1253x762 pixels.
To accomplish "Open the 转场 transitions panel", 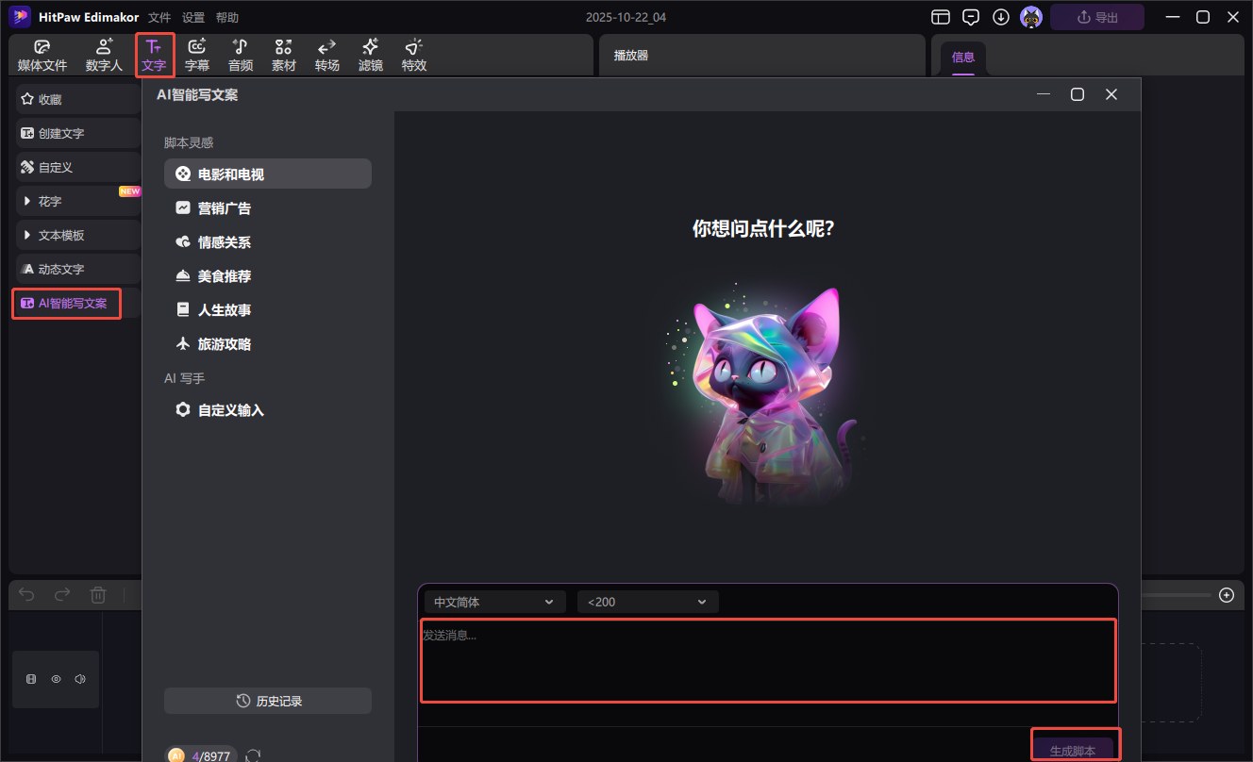I will click(326, 56).
